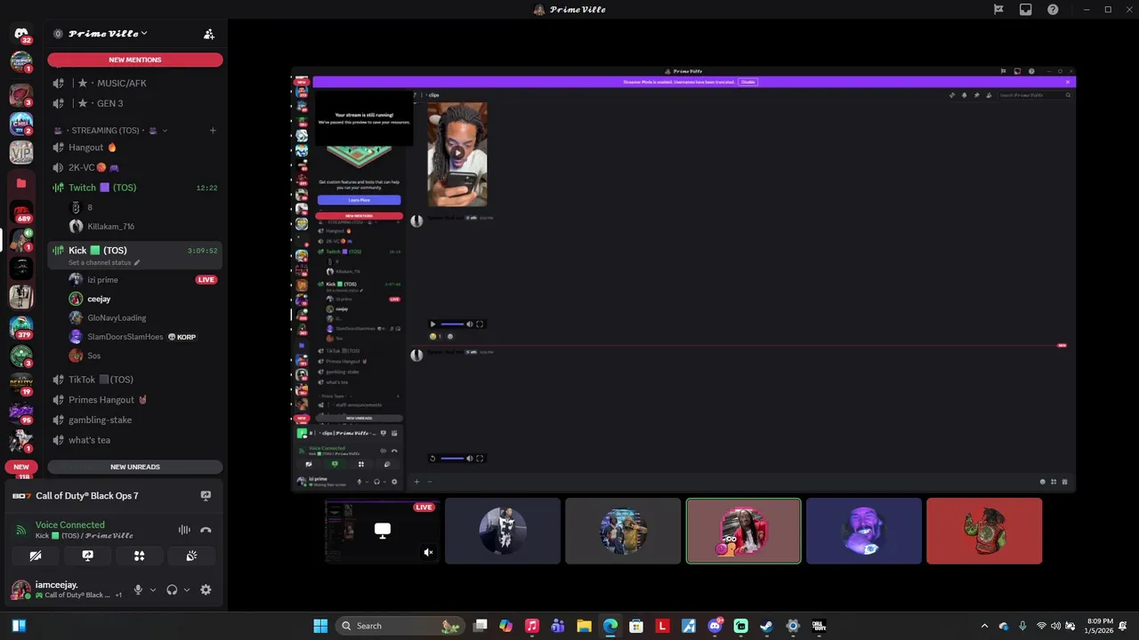Select the red-background participant tile

click(x=984, y=531)
